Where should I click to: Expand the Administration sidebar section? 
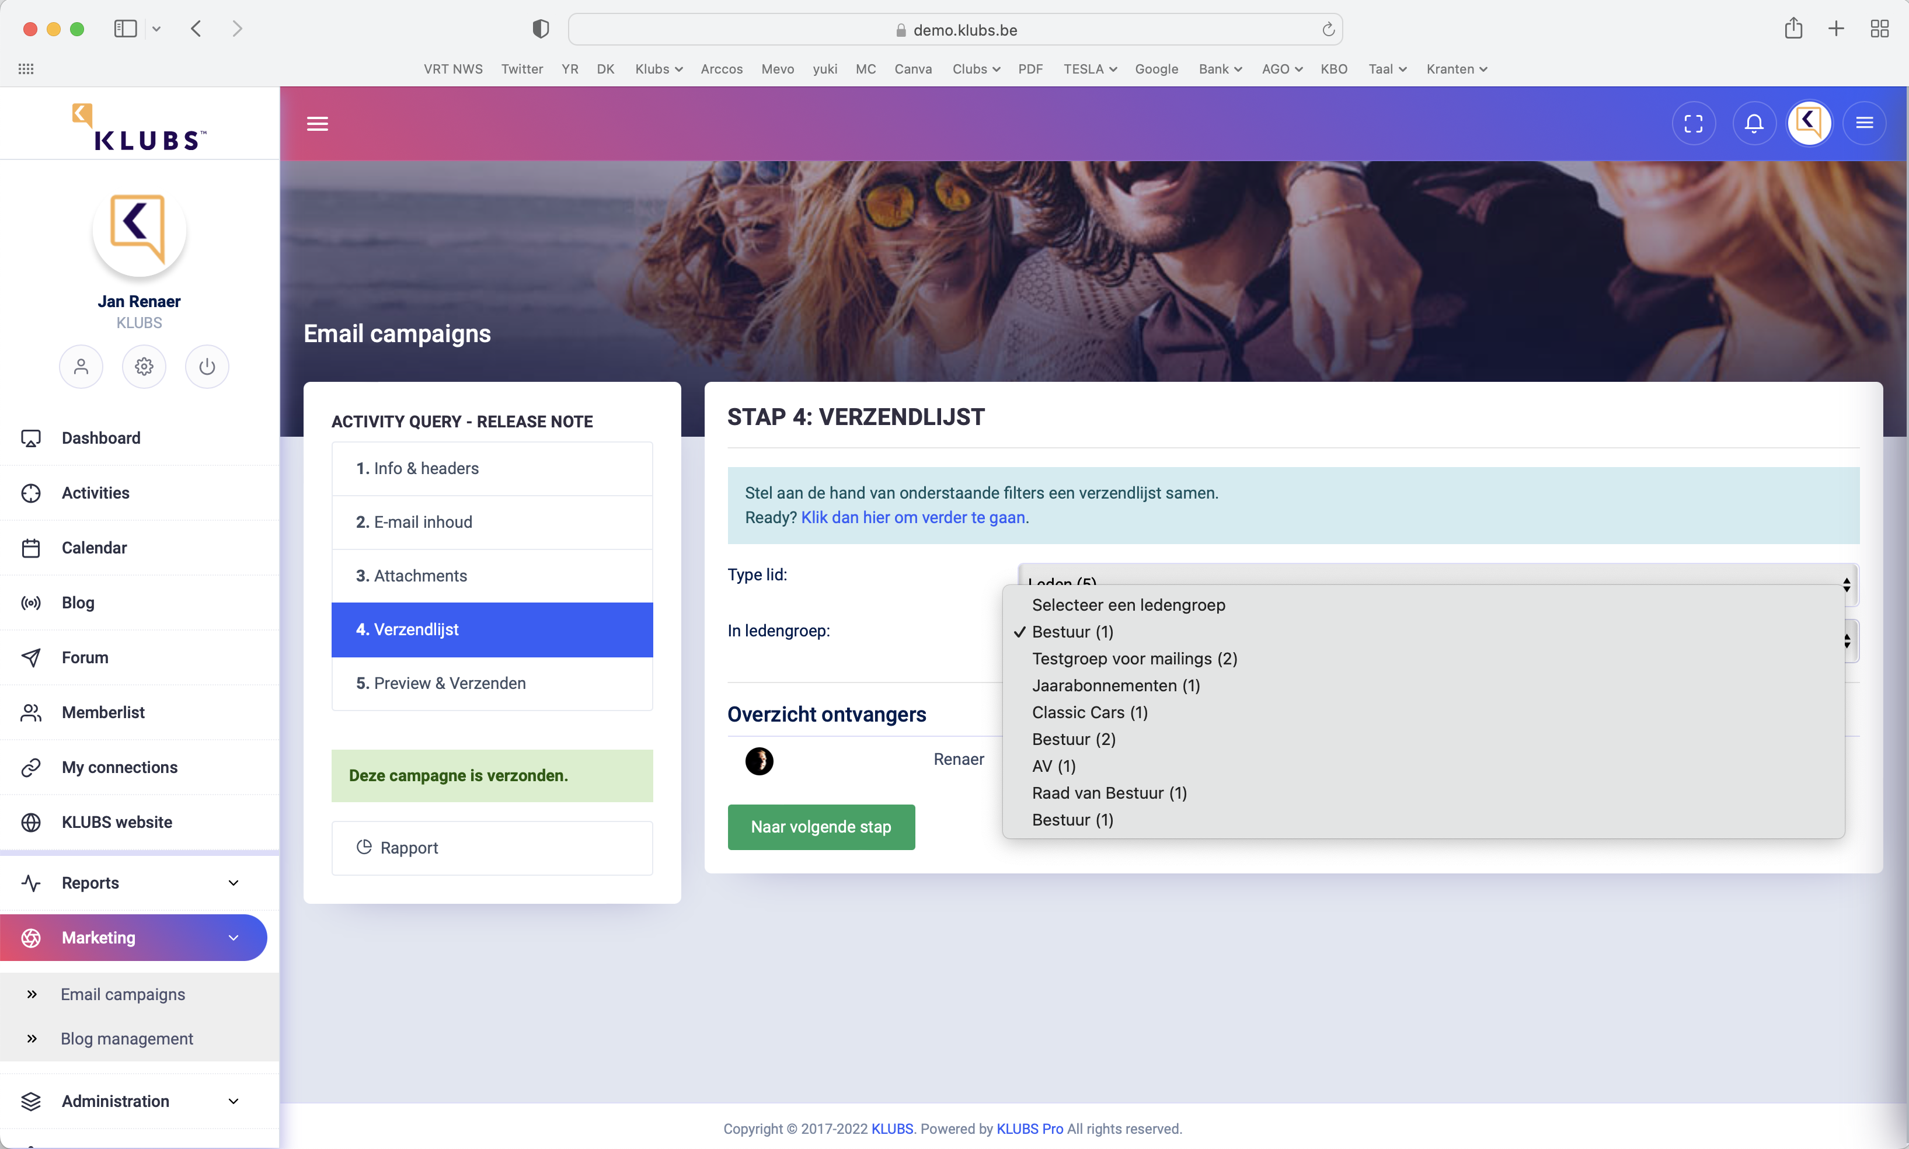tap(140, 1101)
